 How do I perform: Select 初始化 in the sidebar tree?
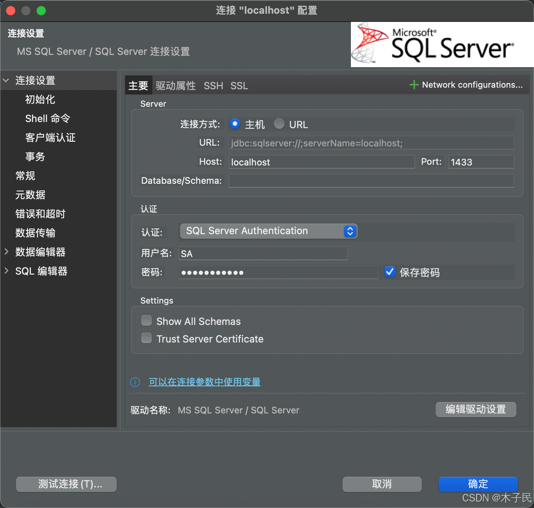(40, 100)
